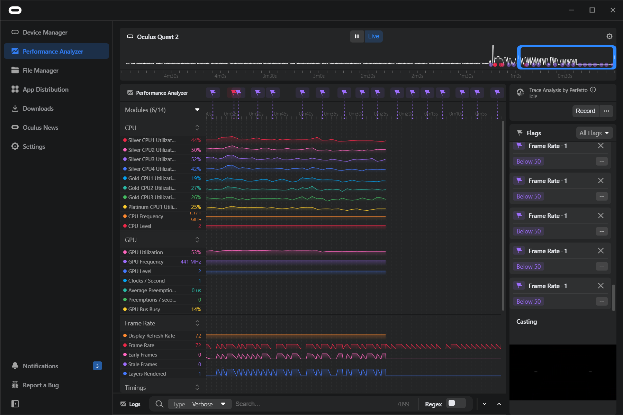623x415 pixels.
Task: Go to App Distribution page
Action: tap(45, 90)
